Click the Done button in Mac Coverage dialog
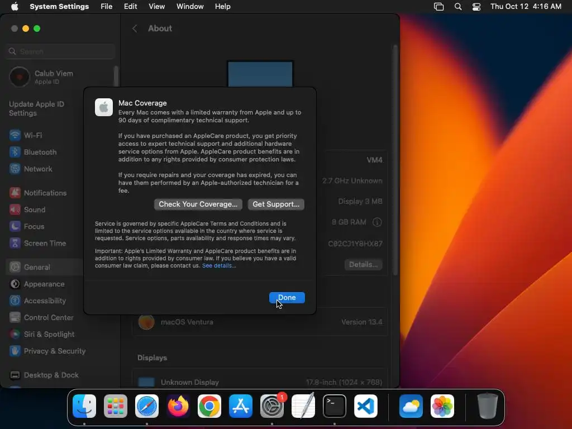572x429 pixels. (x=287, y=297)
